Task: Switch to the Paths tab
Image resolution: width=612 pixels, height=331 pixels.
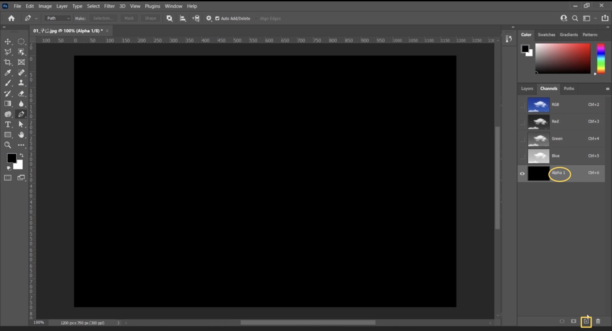Action: pos(569,88)
